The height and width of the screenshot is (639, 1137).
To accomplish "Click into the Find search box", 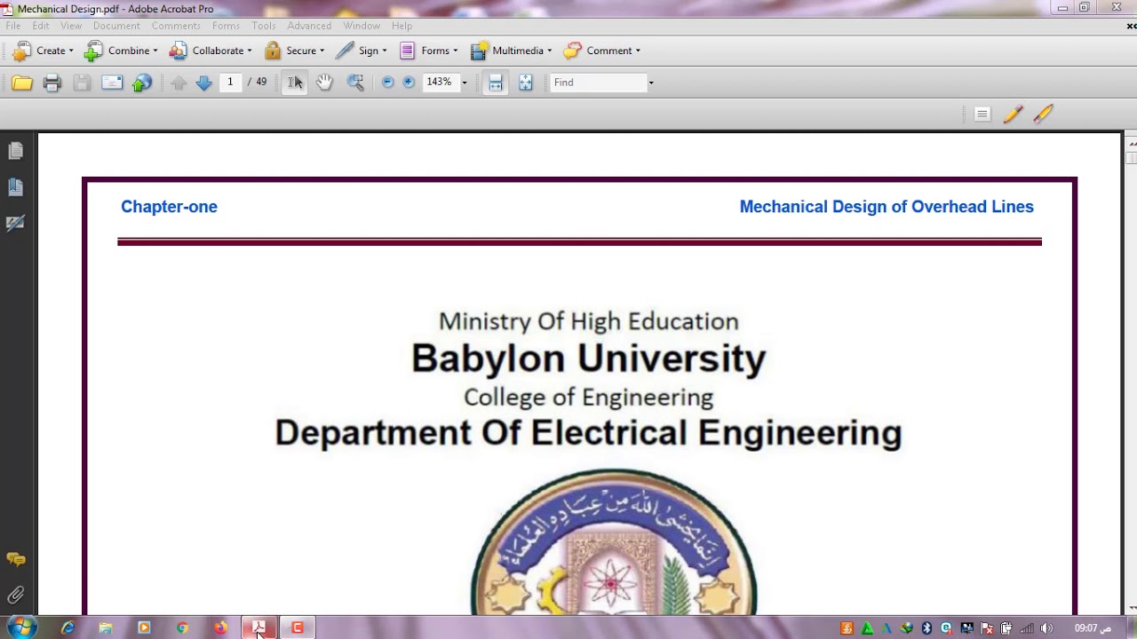I will coord(598,83).
